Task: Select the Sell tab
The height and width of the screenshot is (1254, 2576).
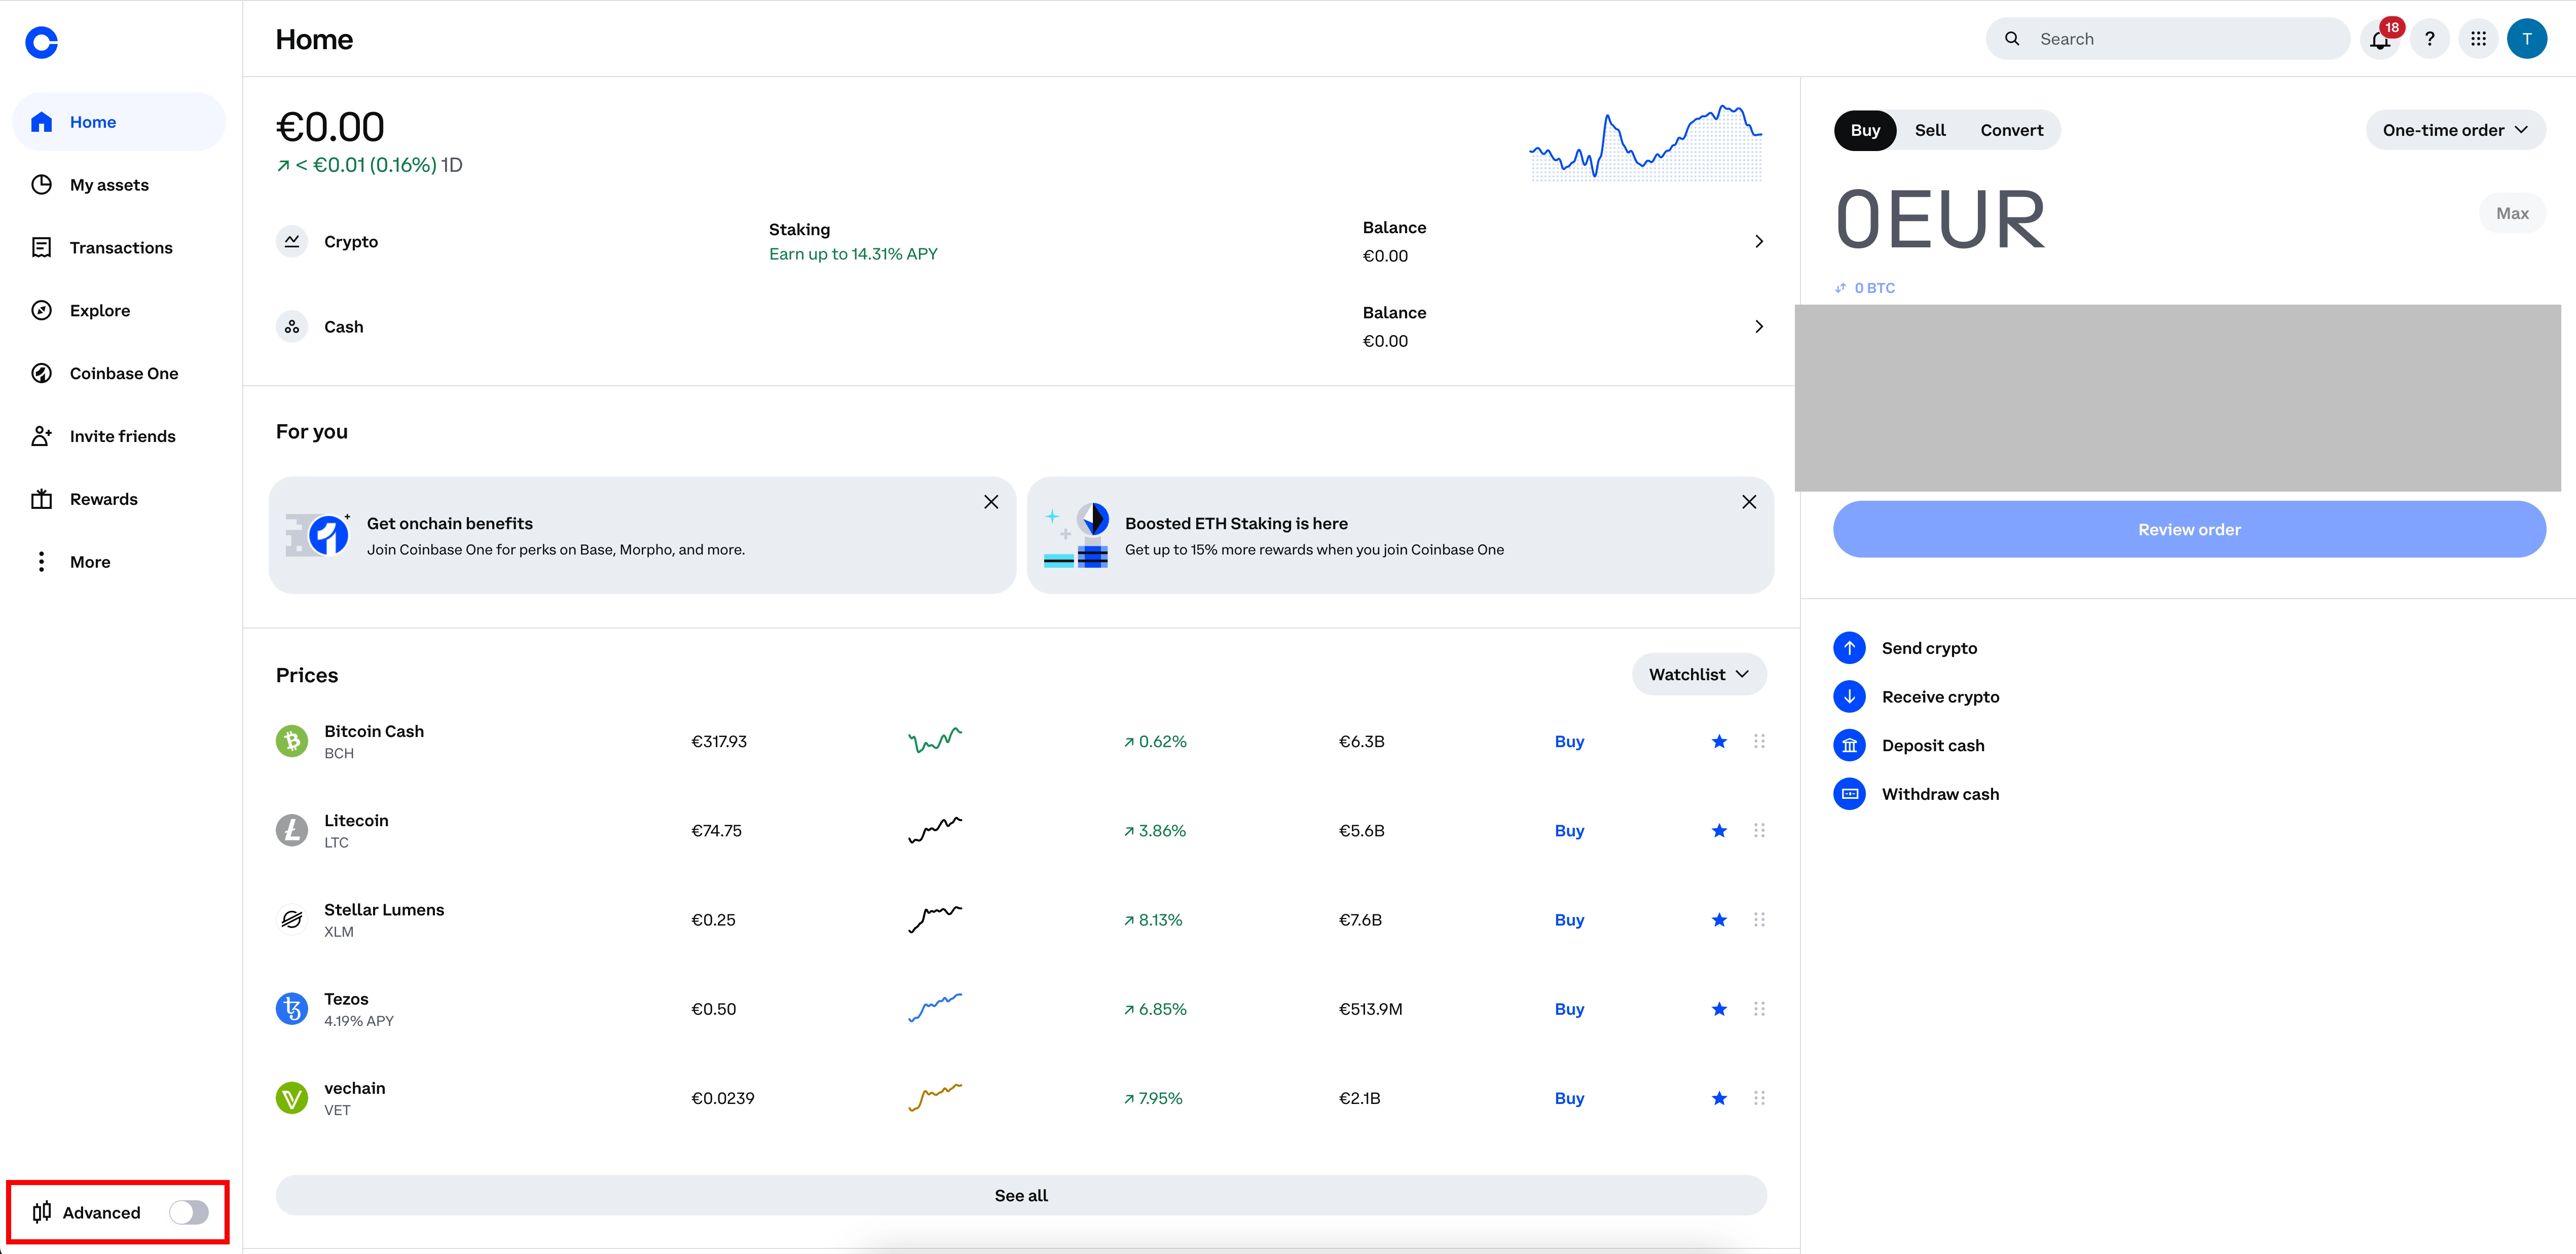Action: [1930, 130]
